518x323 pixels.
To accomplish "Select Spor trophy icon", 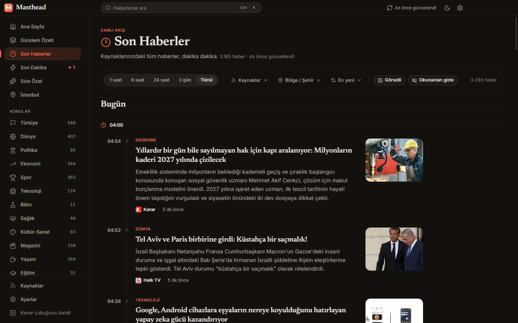I will (13, 177).
